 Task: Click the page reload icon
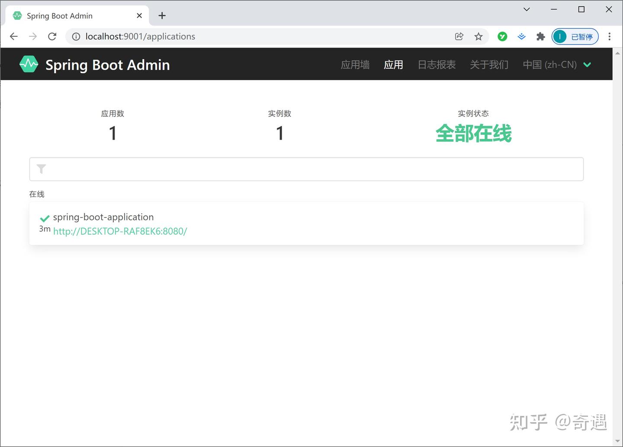(52, 36)
